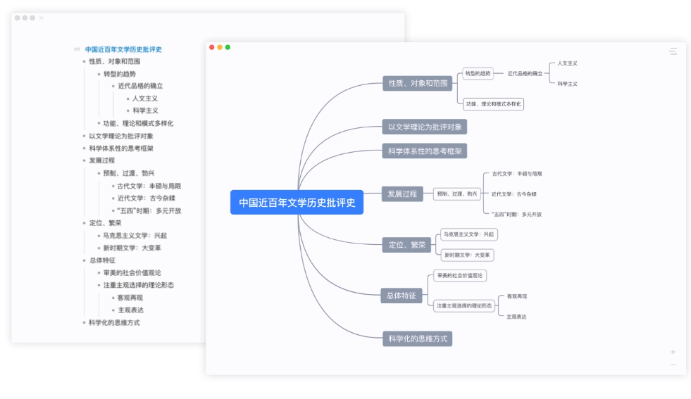The width and height of the screenshot is (691, 399).
Task: Click the 总体特征 node in mind map
Action: click(x=401, y=296)
